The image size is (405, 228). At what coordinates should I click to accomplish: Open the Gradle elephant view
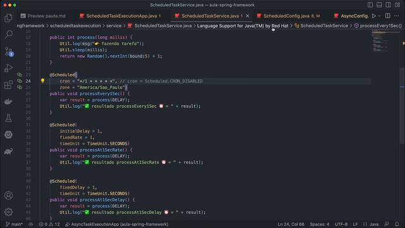pyautogui.click(x=8, y=151)
